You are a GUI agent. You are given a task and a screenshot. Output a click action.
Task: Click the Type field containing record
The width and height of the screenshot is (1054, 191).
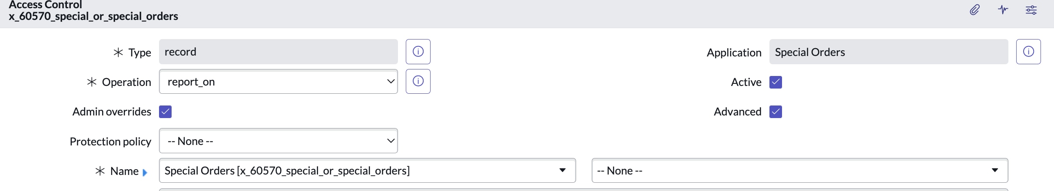point(278,52)
